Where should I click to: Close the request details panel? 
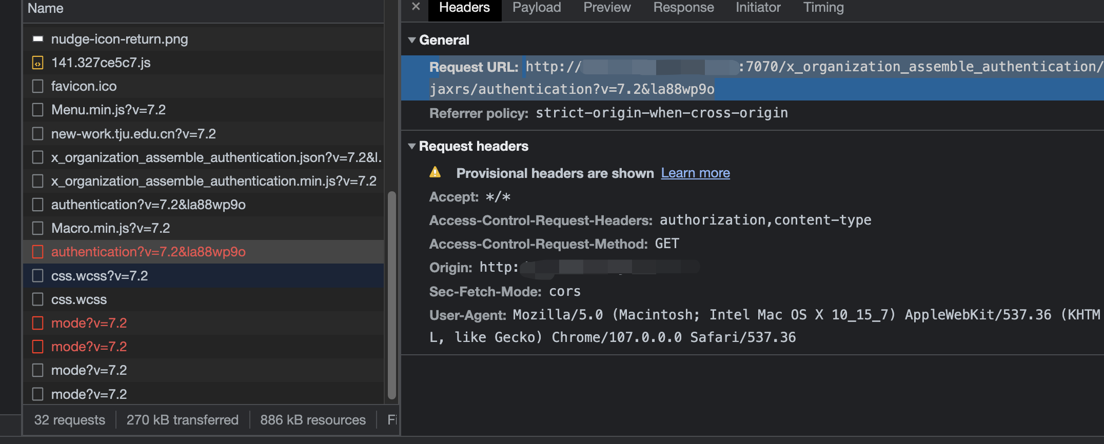tap(416, 7)
